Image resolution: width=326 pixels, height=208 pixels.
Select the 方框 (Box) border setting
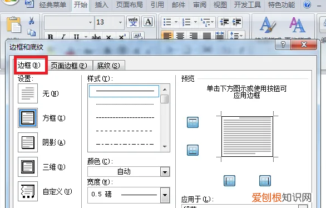coord(28,118)
